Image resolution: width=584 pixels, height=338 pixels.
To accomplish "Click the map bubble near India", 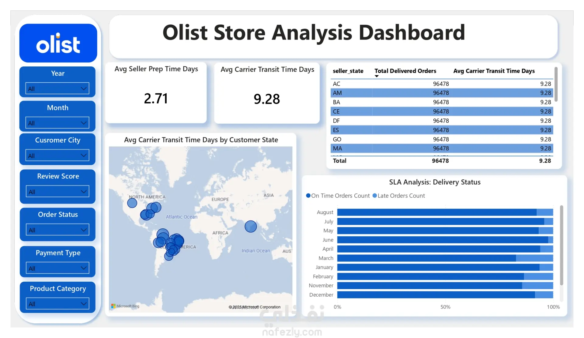I will pos(251,227).
